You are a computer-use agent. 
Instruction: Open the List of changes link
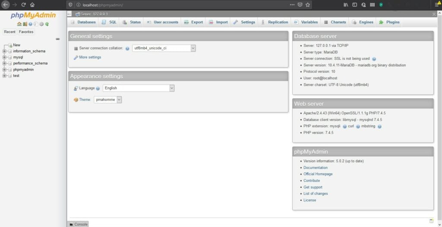point(316,193)
